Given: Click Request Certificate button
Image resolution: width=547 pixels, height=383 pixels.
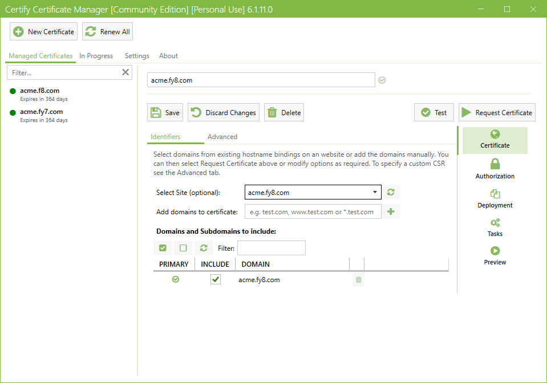Looking at the screenshot, I should 497,113.
